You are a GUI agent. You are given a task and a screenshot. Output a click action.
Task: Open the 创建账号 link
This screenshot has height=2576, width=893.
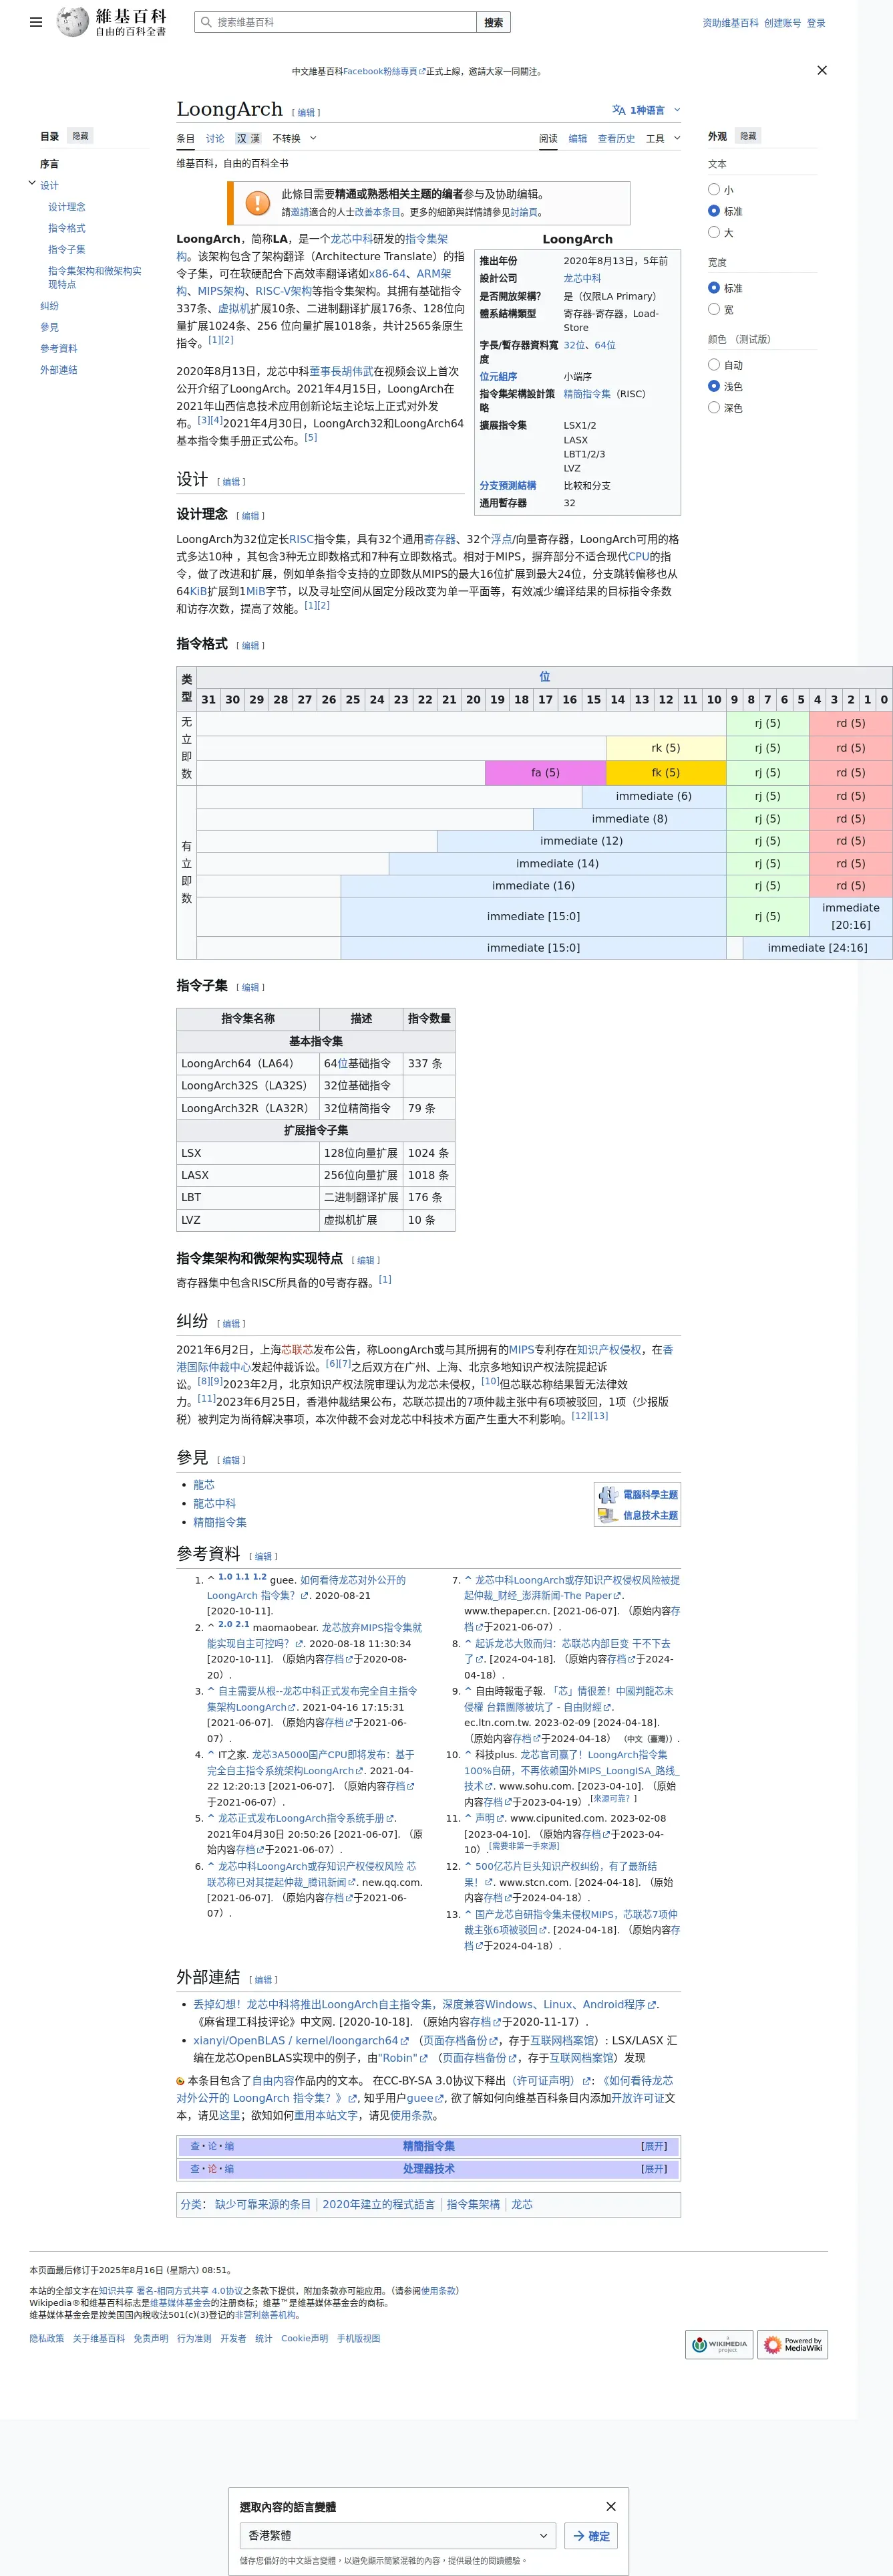click(782, 23)
